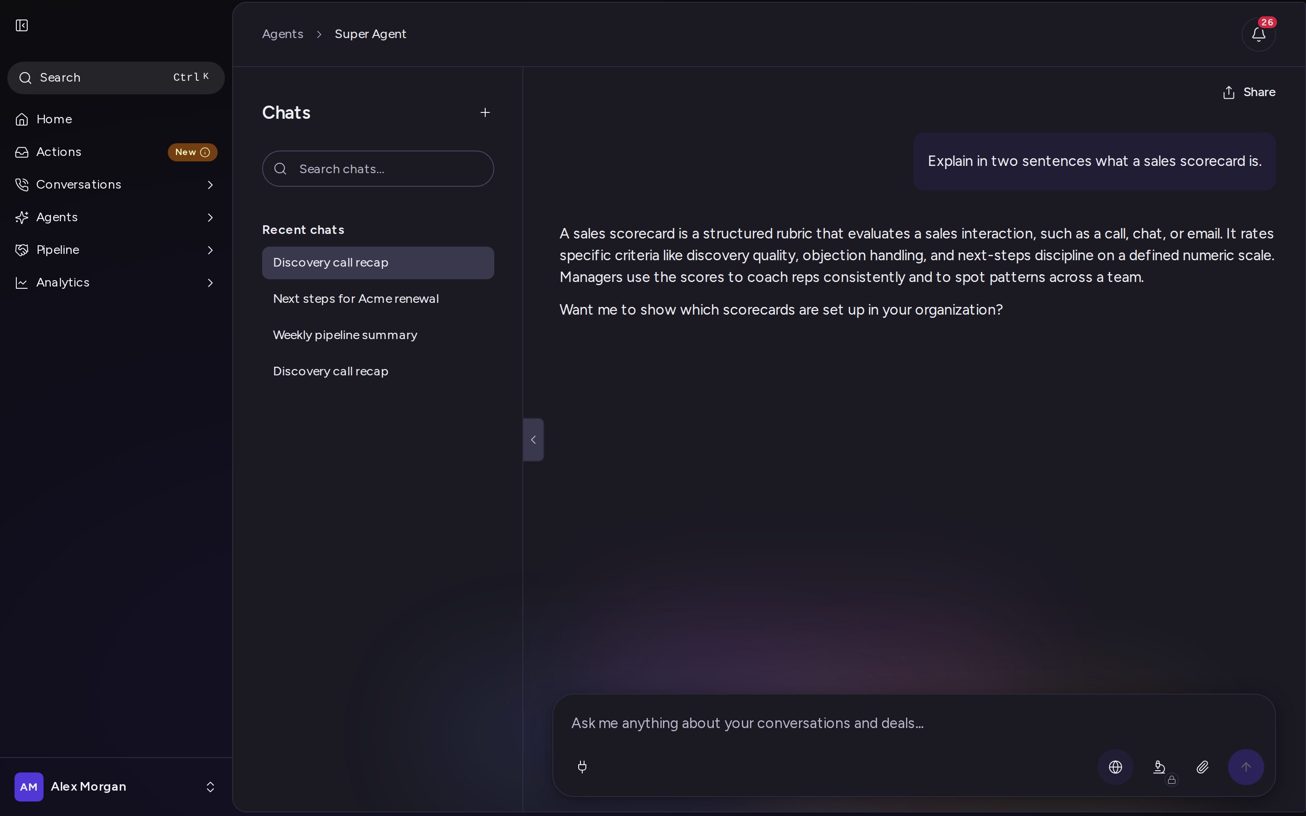The image size is (1306, 816).
Task: Expand the Conversations menu chevron
Action: (x=210, y=185)
